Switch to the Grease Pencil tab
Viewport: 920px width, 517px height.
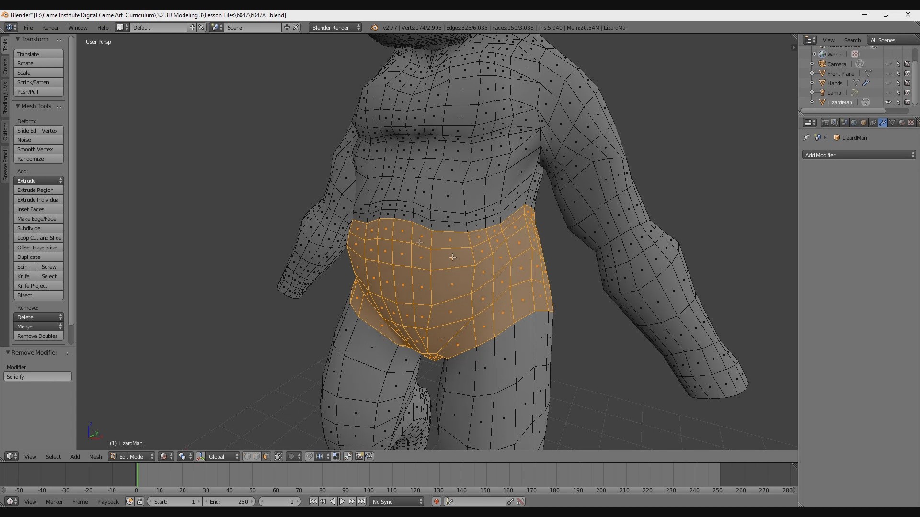pos(5,164)
